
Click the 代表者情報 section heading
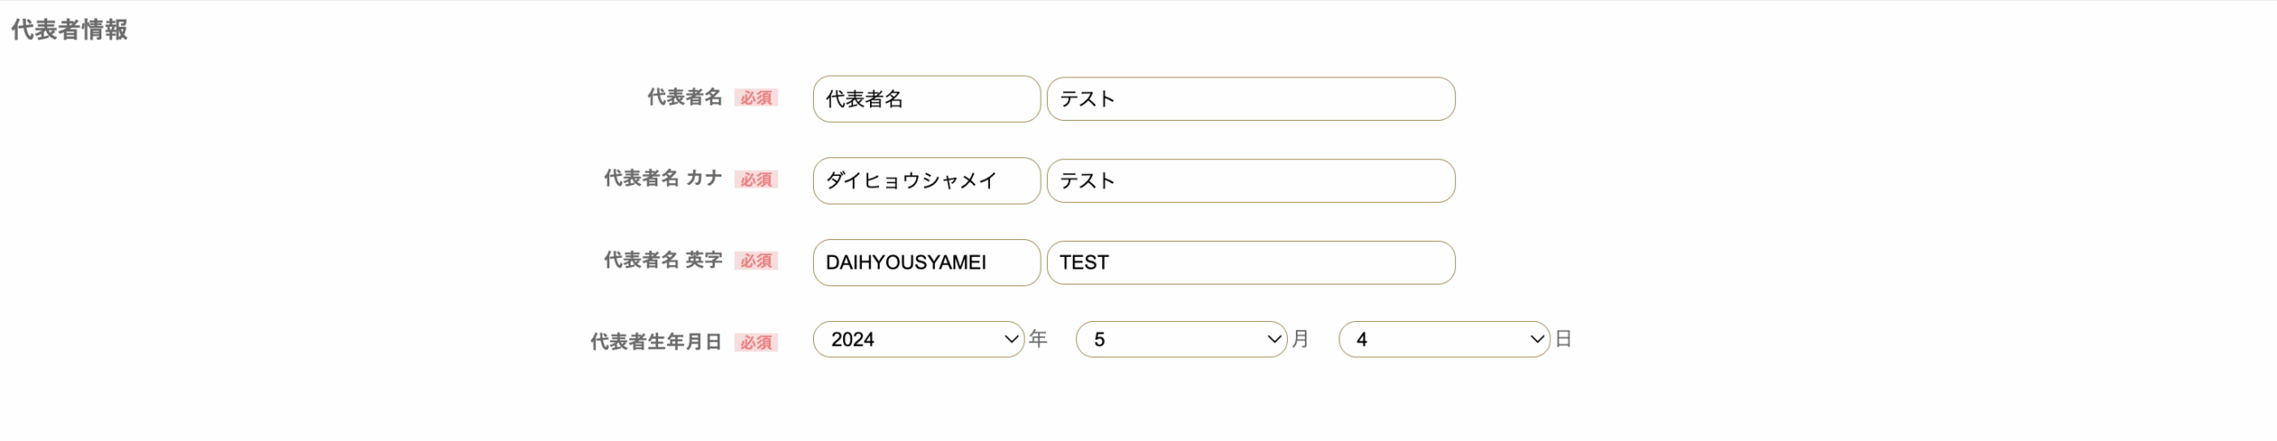tap(69, 30)
